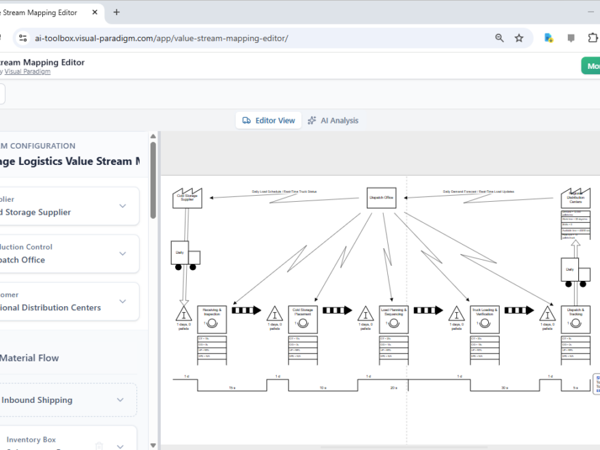Expand the Cold Storage Supplier configuration section
600x450 pixels.
click(x=122, y=205)
